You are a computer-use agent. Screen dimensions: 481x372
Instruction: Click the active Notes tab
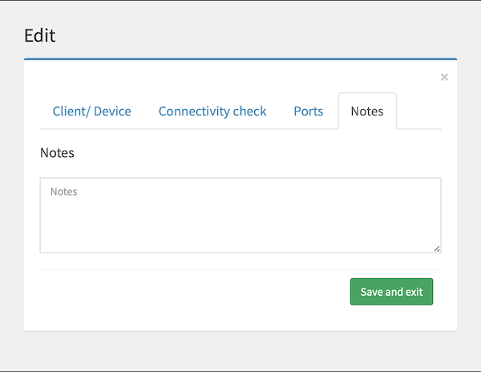[367, 111]
